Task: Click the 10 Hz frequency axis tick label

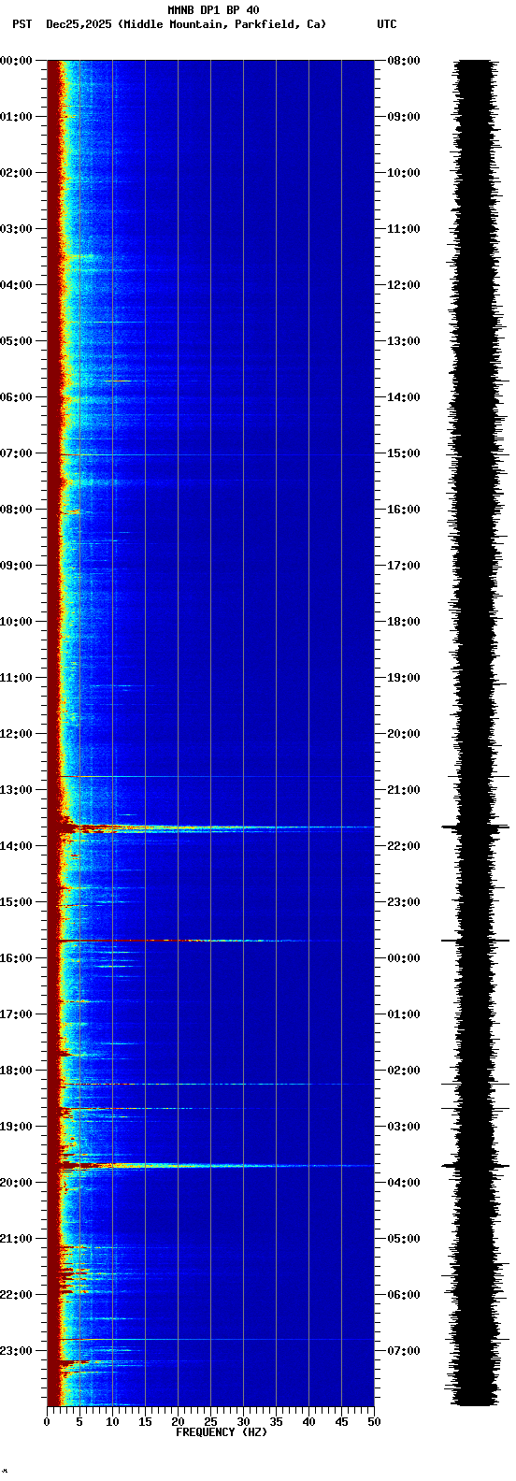Action: pos(112,1422)
